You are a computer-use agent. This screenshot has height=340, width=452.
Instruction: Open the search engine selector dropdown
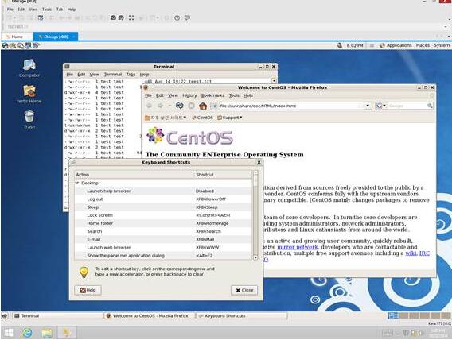coord(381,106)
